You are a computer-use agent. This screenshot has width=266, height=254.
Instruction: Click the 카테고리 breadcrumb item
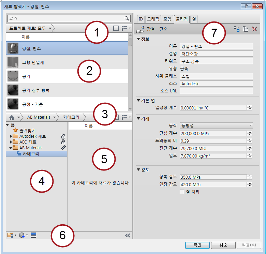tap(71, 117)
